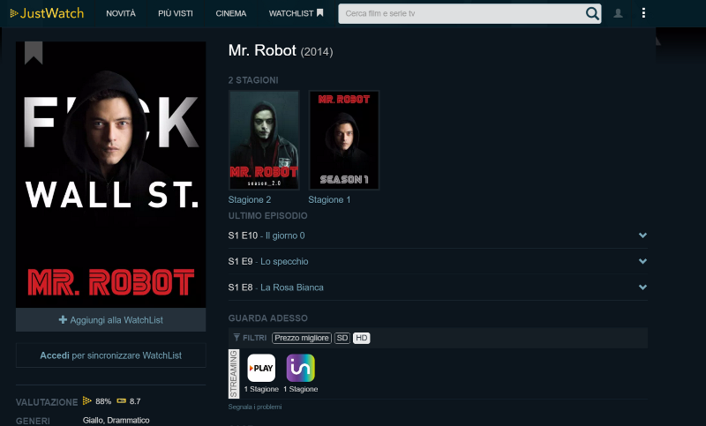
Task: Click the IMDb rating badge
Action: [x=121, y=400]
